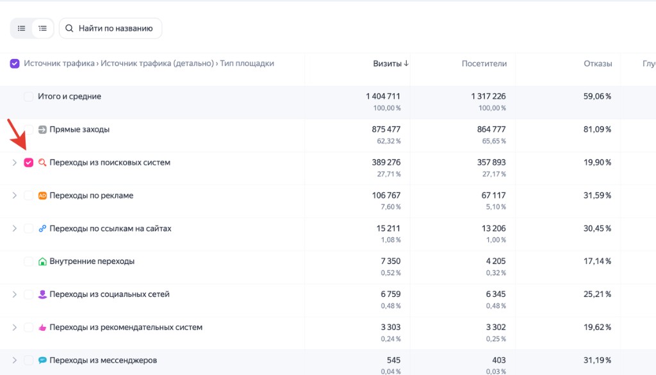Uncheck the Переходы из поисковых систем checkbox
This screenshot has height=375, width=656.
(28, 162)
